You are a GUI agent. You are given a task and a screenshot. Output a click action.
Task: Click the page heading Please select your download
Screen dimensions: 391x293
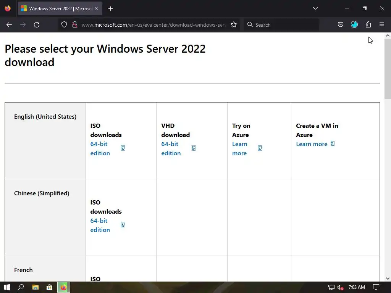(x=105, y=55)
